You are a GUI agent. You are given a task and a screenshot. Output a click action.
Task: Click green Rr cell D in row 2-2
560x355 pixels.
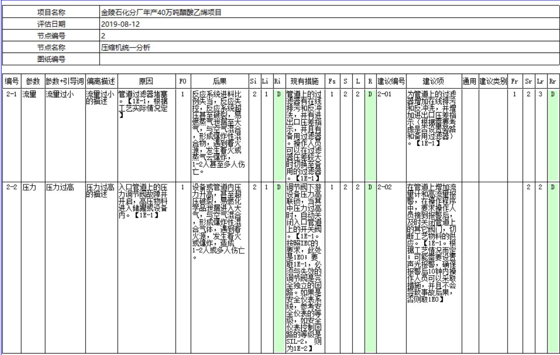[x=553, y=267]
